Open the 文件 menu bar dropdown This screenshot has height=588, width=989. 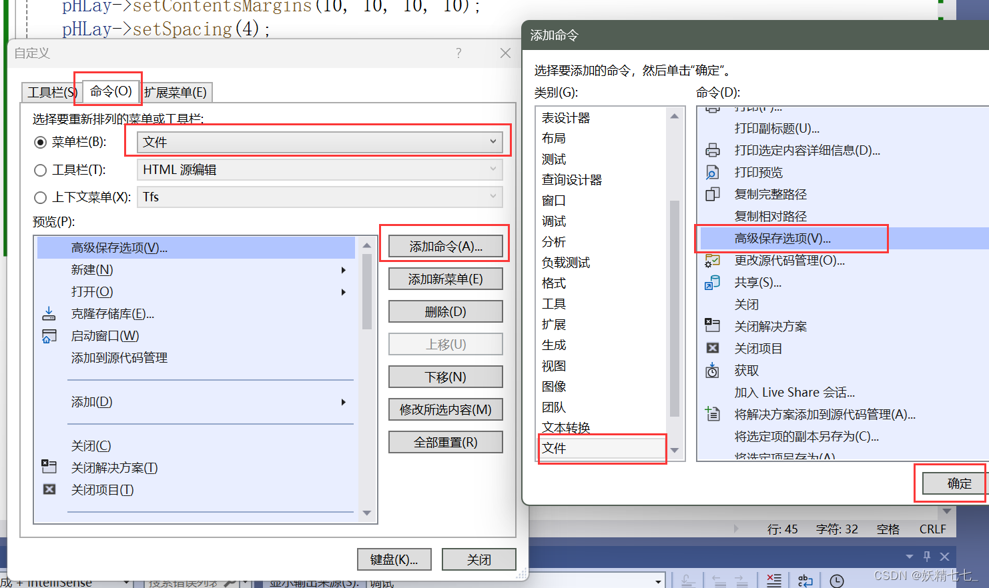click(x=320, y=142)
